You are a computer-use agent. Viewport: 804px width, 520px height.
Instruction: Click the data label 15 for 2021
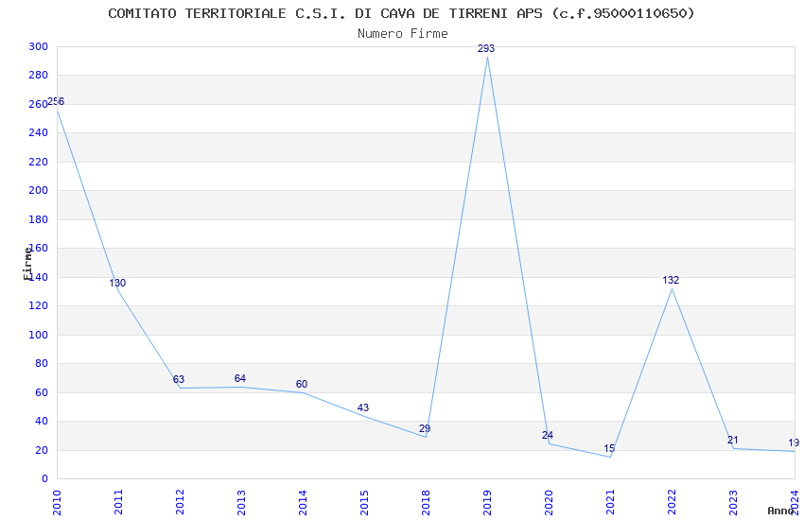click(x=609, y=448)
